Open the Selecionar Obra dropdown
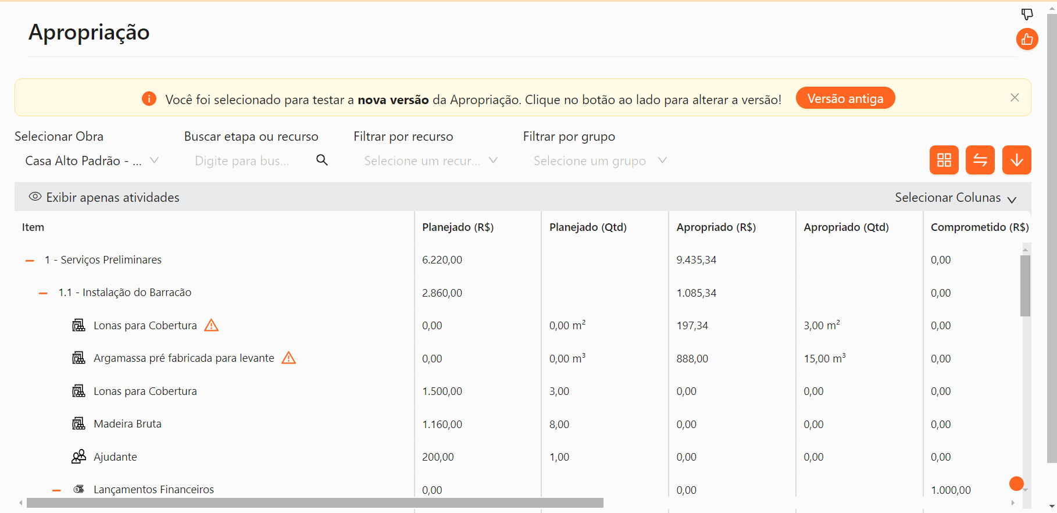The image size is (1057, 513). [91, 161]
